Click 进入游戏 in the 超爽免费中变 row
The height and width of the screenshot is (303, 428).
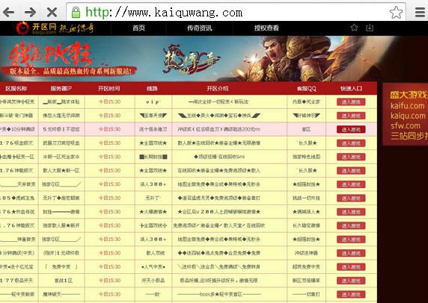click(x=351, y=267)
